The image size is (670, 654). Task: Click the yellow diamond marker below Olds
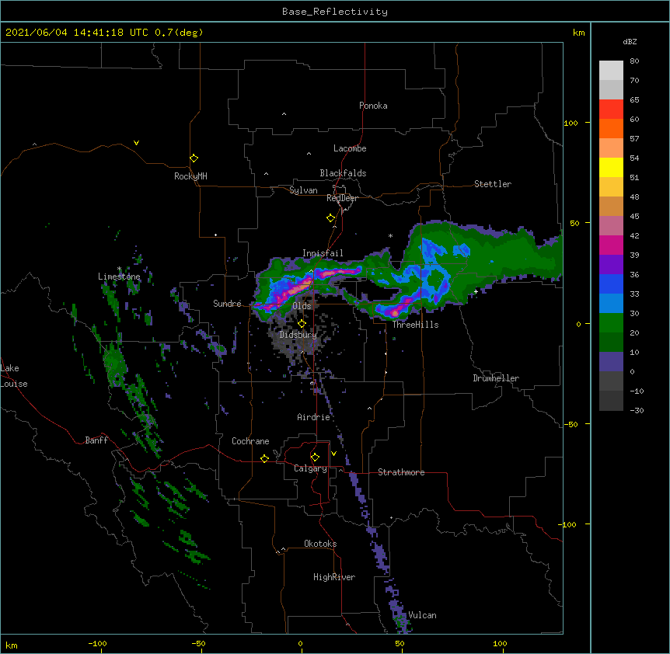[x=302, y=323]
